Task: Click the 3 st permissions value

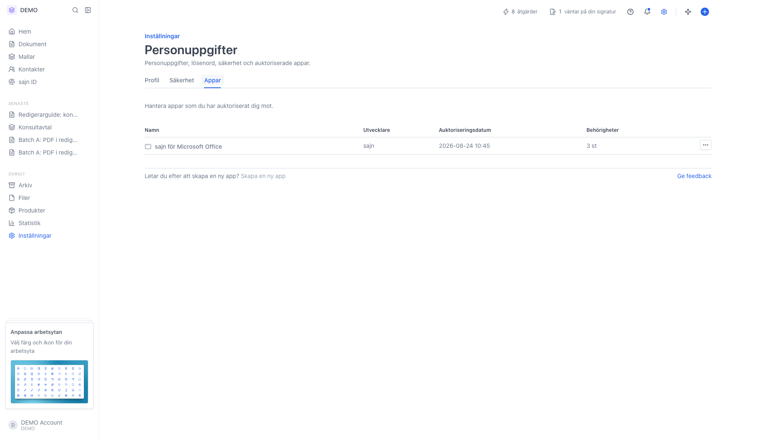Action: pos(592,146)
